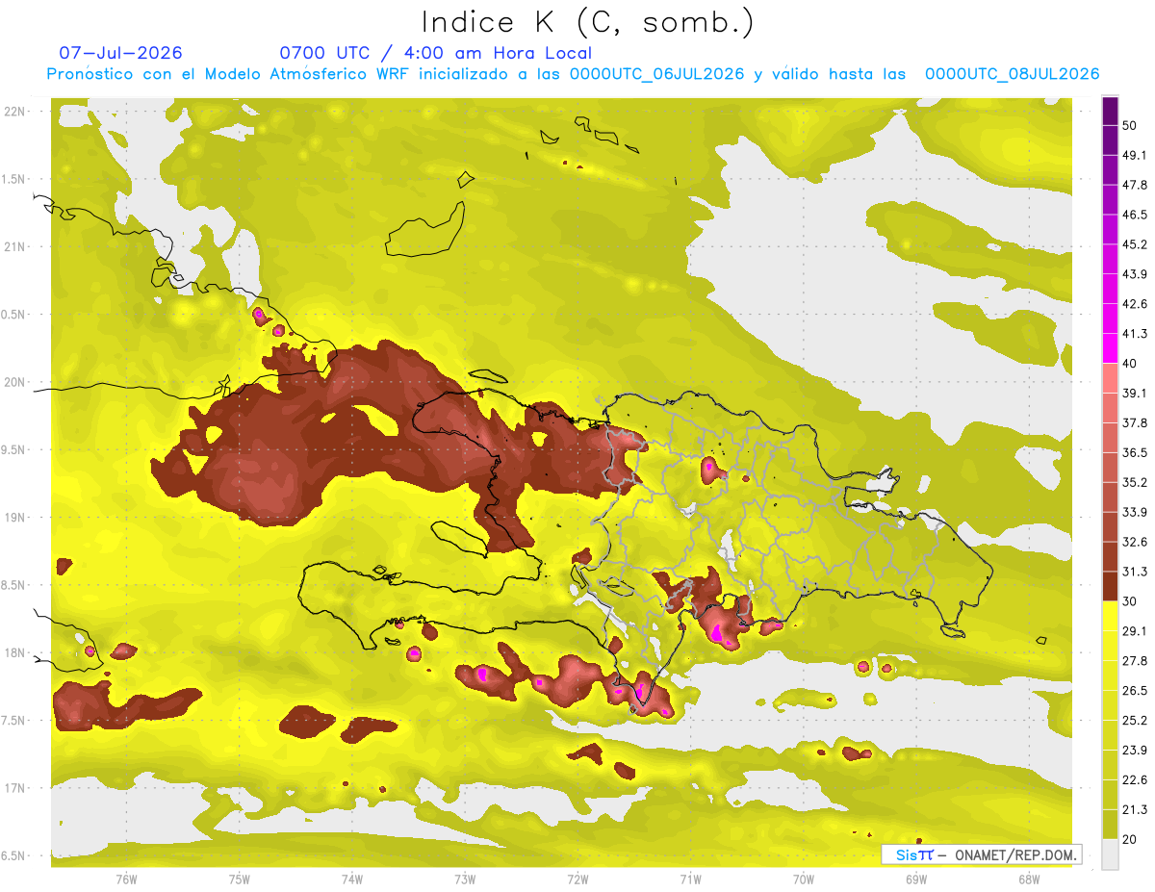Click longitude axis label '70W'
This screenshot has width=1155, height=892.
pyautogui.click(x=804, y=879)
